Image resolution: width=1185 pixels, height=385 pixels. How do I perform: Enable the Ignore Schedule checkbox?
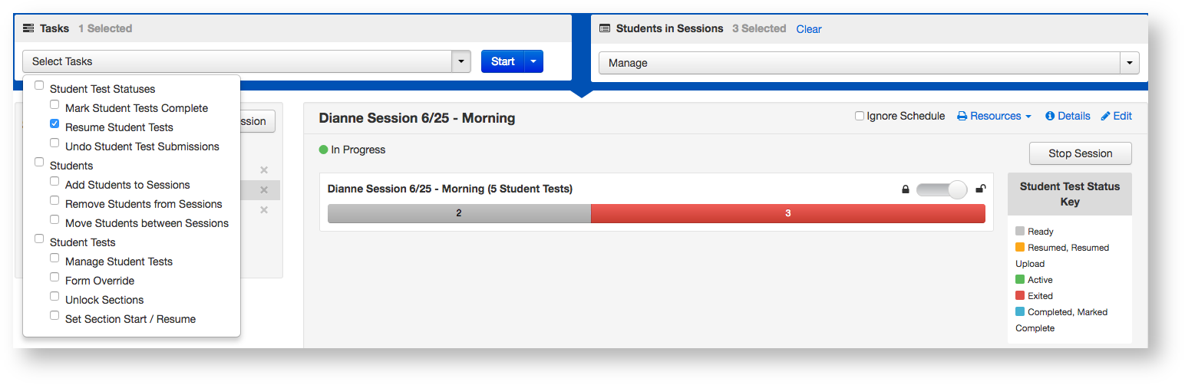point(860,117)
